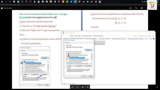This screenshot has width=160, height=90.
Task: Click Install in the right Ethernet Properties
Action: [x=70, y=66]
